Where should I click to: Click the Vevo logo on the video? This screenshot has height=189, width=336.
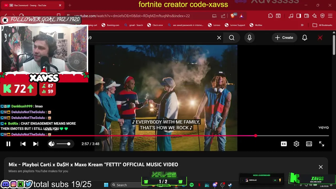(323, 128)
